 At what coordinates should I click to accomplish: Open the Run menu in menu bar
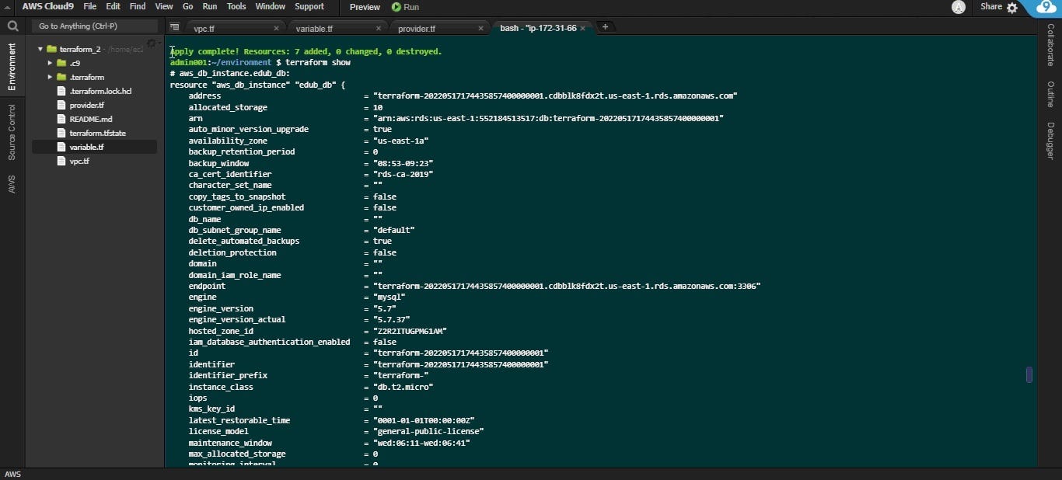coord(210,6)
